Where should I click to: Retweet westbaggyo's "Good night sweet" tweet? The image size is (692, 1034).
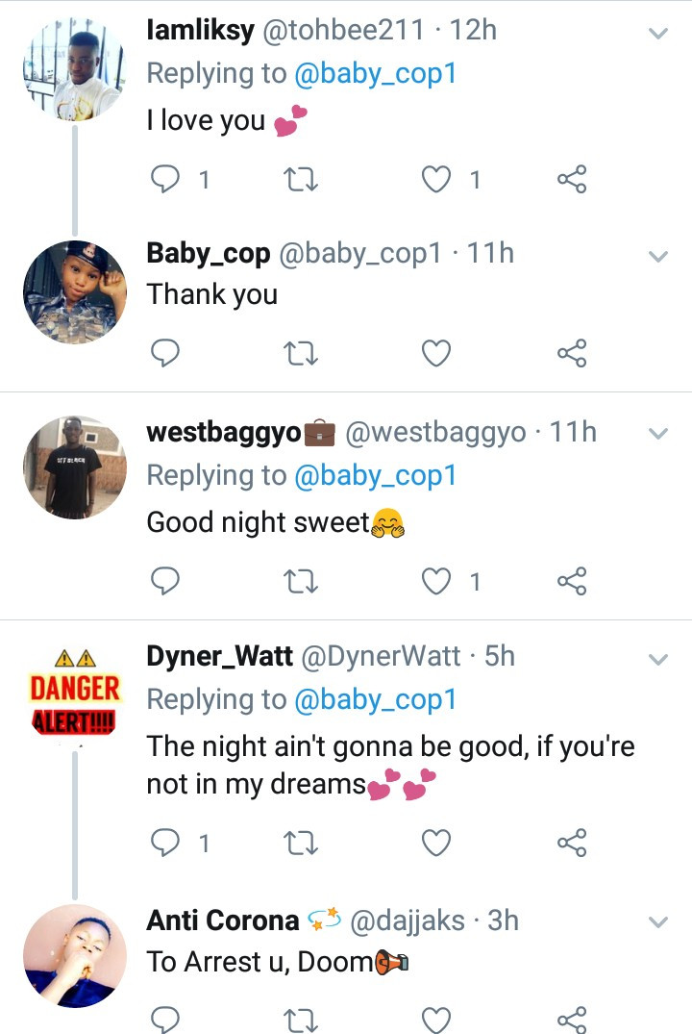pyautogui.click(x=302, y=581)
